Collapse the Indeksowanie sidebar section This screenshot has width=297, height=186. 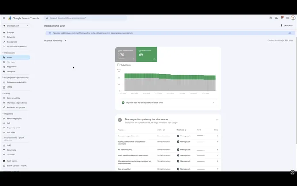[x=9, y=53]
